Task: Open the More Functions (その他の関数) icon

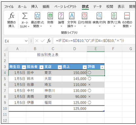Action: pyautogui.click(x=127, y=16)
